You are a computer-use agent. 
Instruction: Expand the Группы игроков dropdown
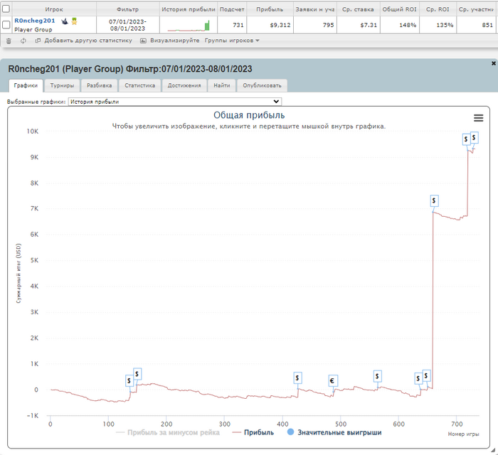[x=232, y=41]
